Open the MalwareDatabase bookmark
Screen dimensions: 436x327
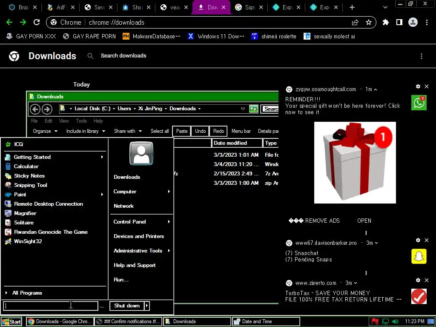[152, 37]
